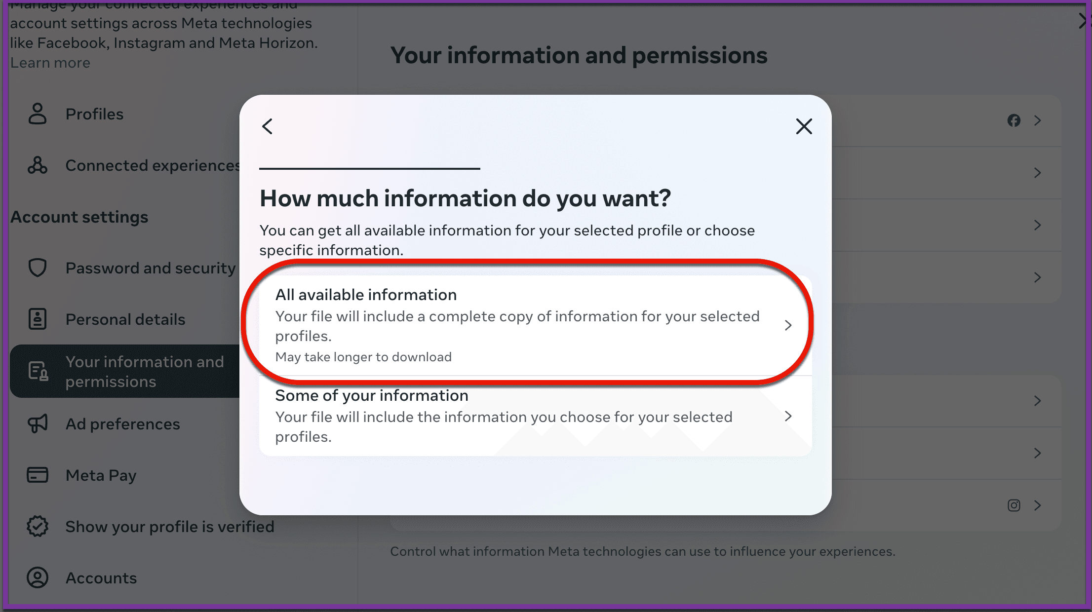The width and height of the screenshot is (1092, 612).
Task: Expand the chevron beside Some of your information
Action: tap(788, 416)
